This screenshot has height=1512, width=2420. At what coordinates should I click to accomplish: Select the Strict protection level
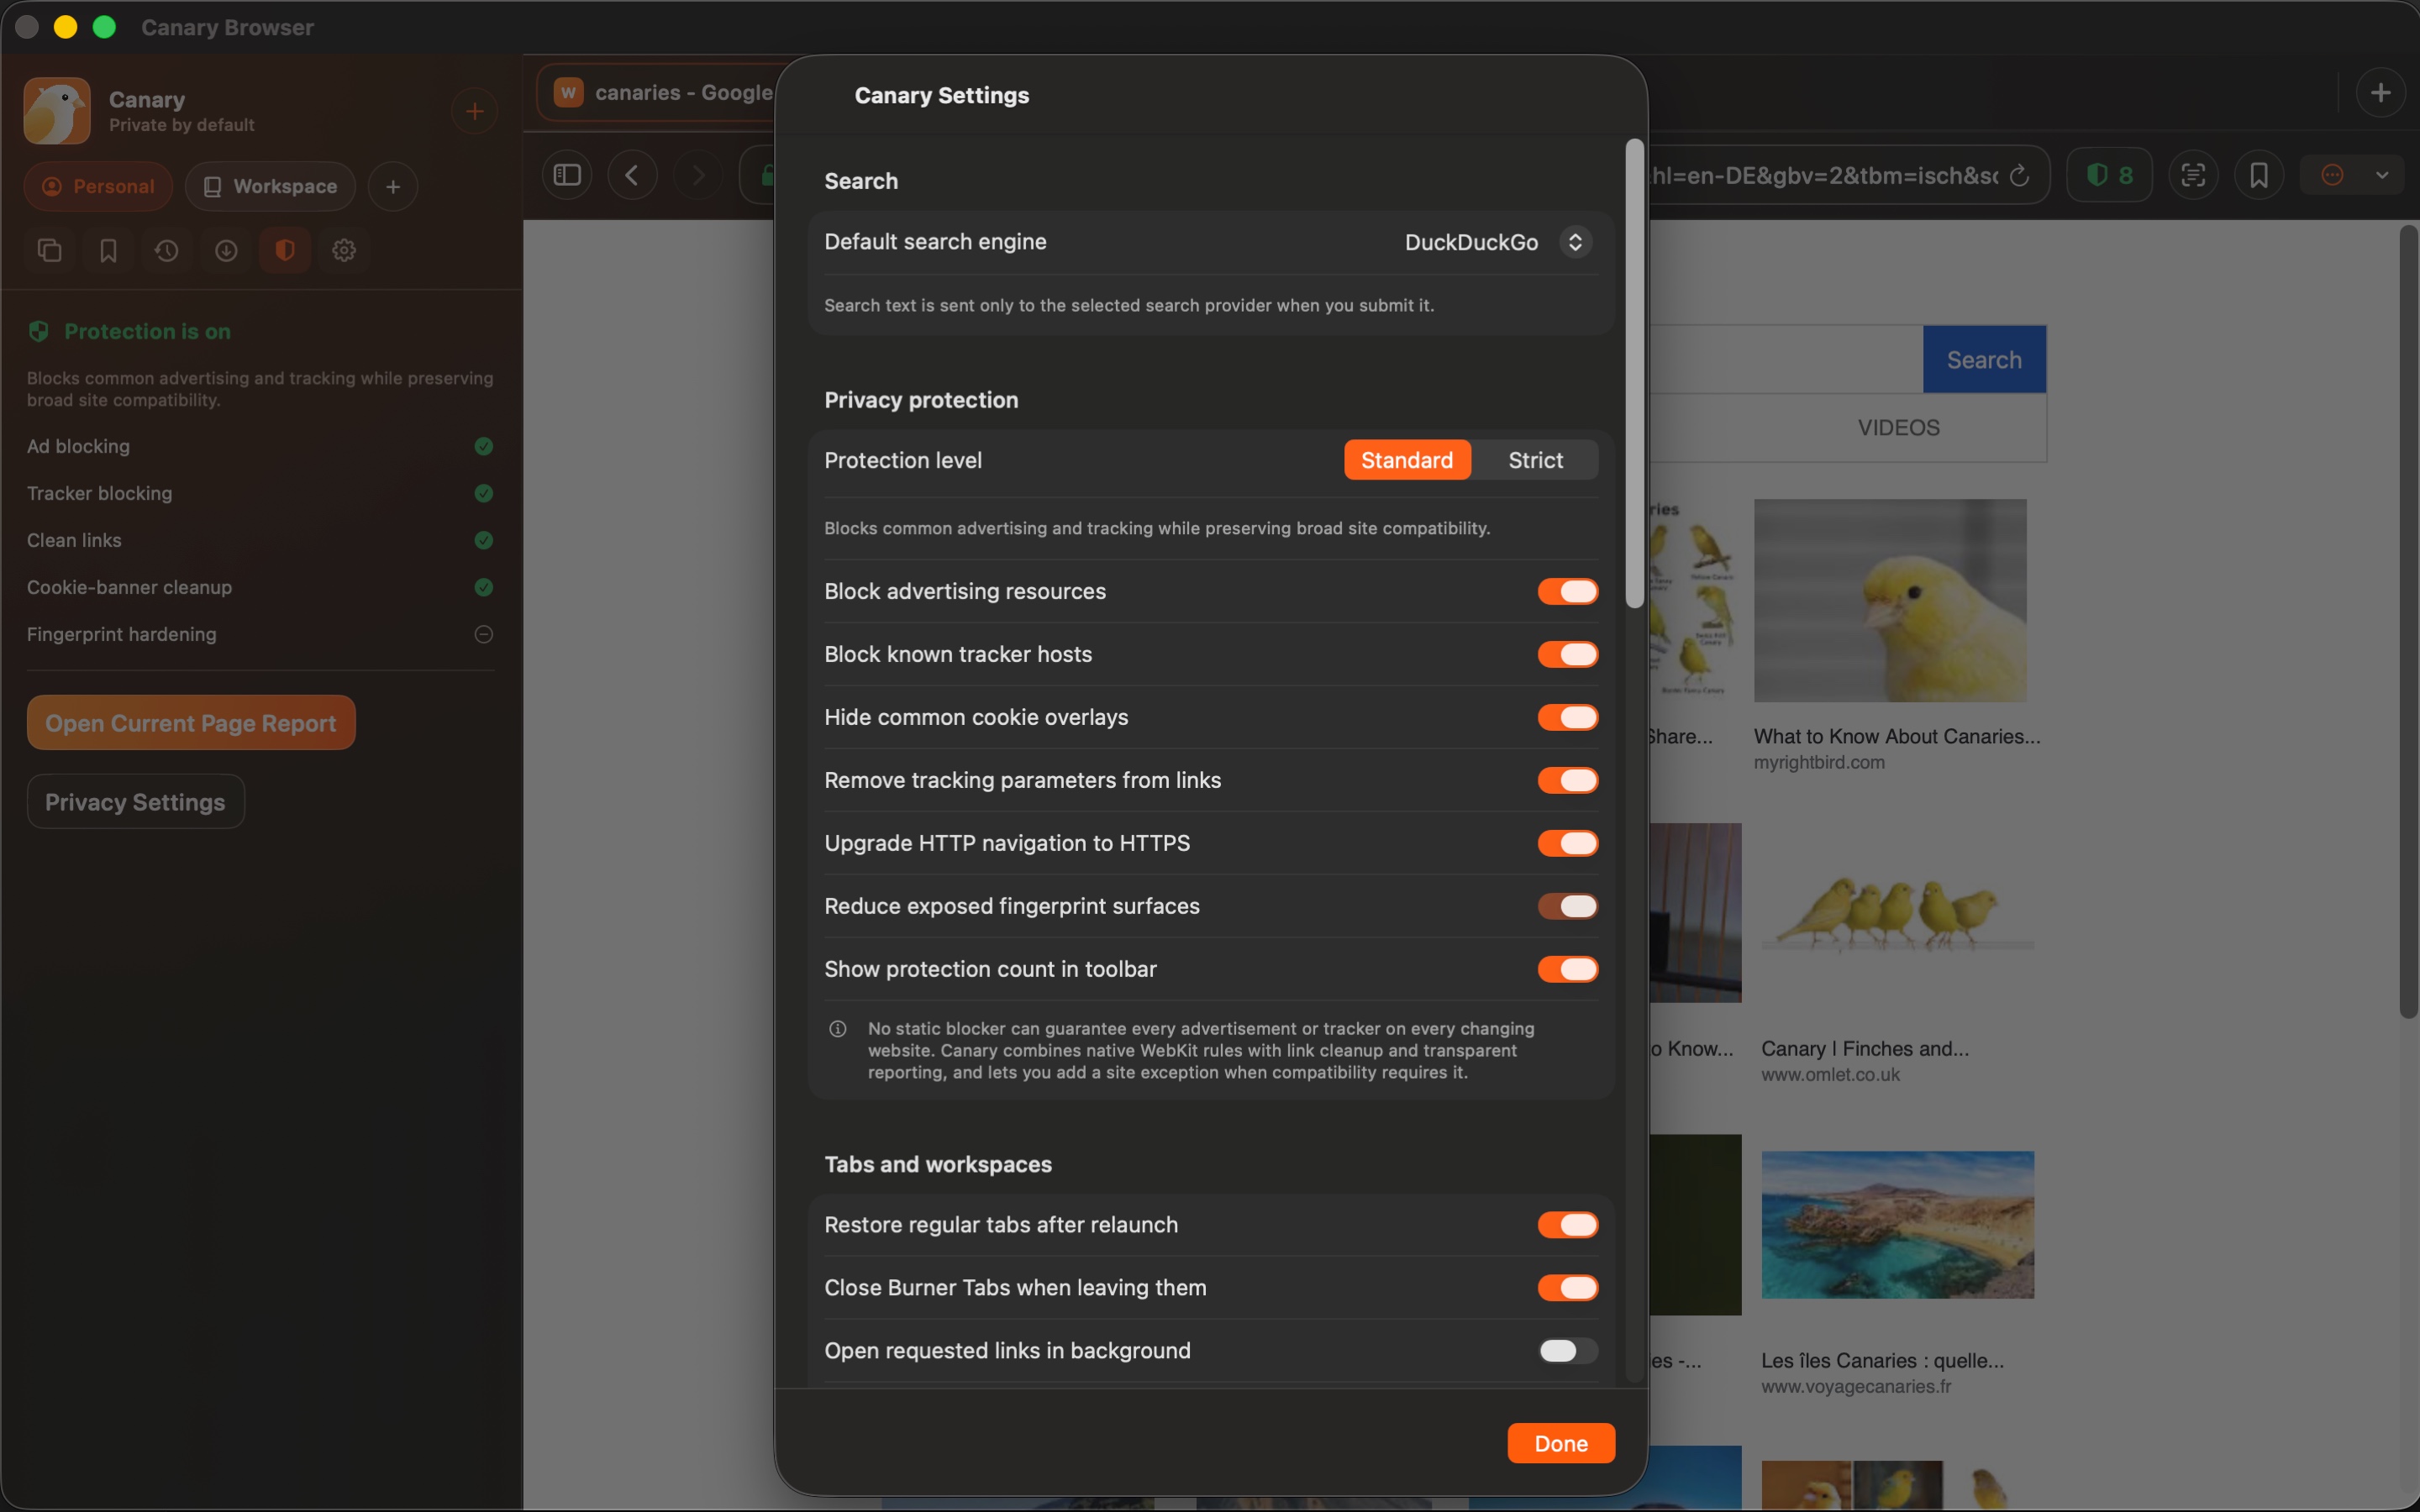coord(1535,460)
